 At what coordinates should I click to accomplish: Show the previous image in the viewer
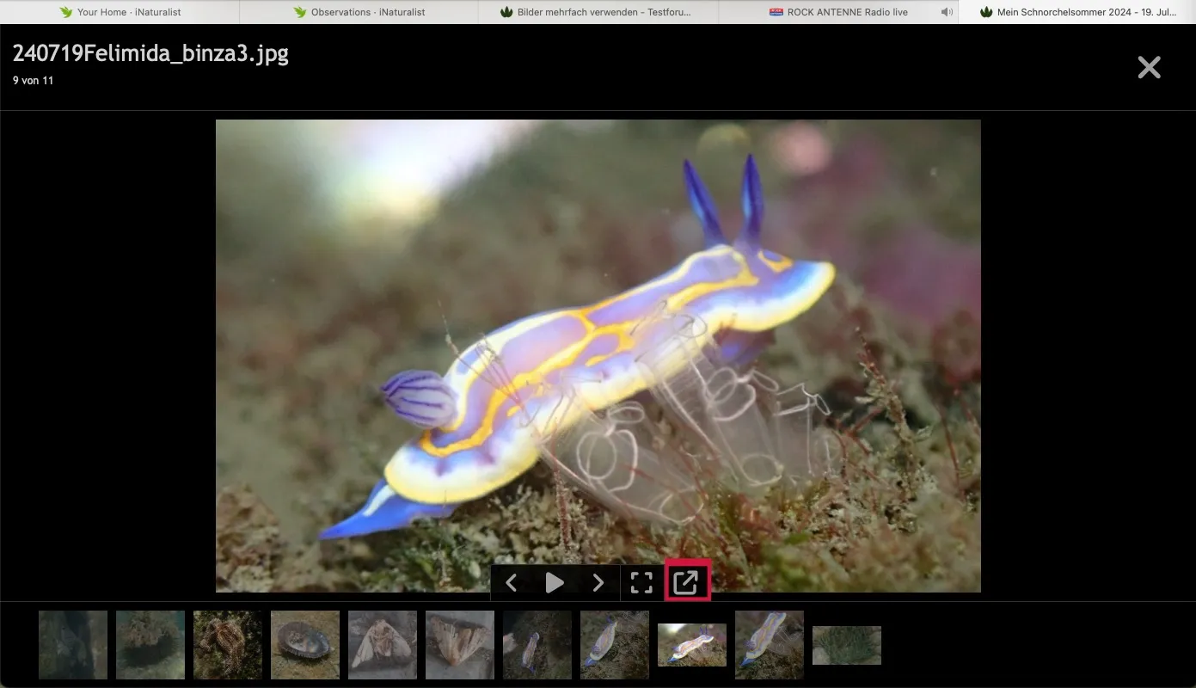pos(511,583)
